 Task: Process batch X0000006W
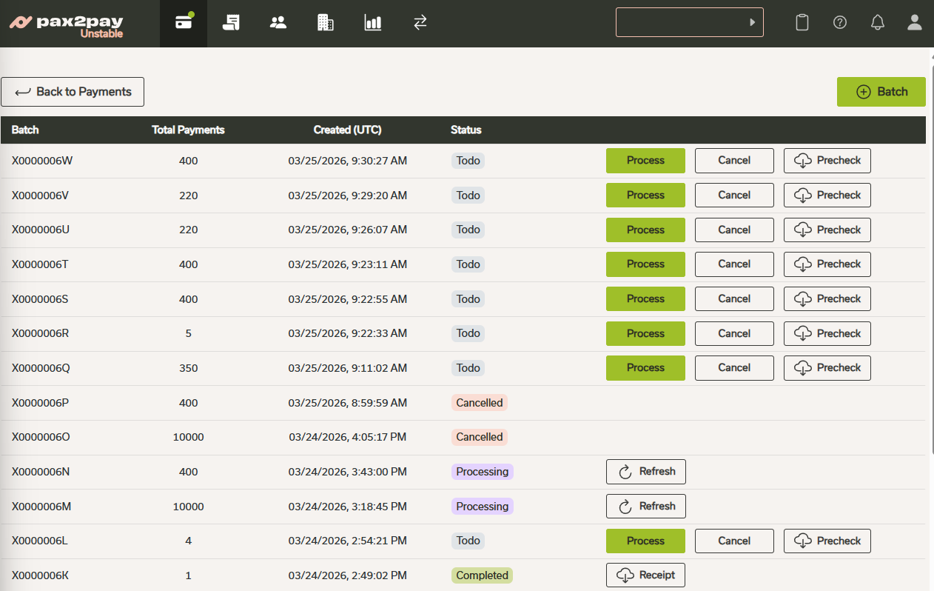pyautogui.click(x=645, y=161)
